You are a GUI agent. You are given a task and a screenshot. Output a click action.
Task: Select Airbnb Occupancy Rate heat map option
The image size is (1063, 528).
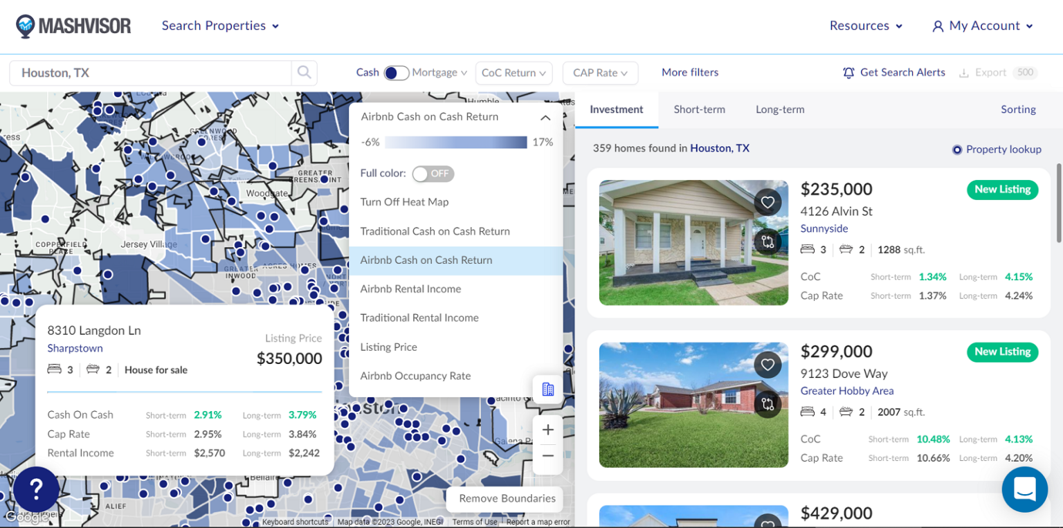click(415, 376)
